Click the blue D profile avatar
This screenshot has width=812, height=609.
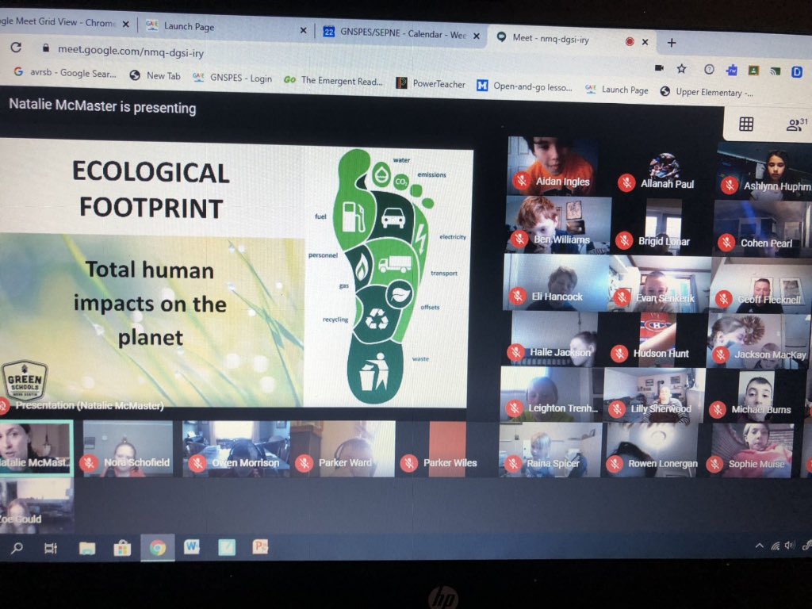pos(797,71)
